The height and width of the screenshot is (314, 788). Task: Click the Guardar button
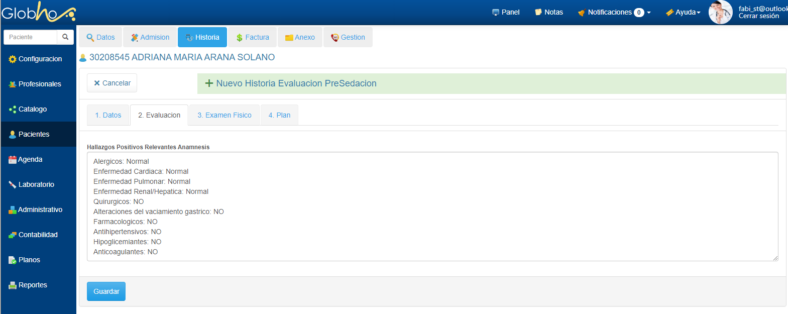point(106,291)
